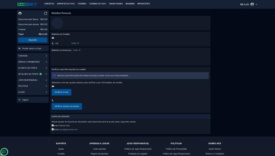The image size is (275, 156).
Task: Open the floating BandBet chat bubble icon
Action: point(4,152)
